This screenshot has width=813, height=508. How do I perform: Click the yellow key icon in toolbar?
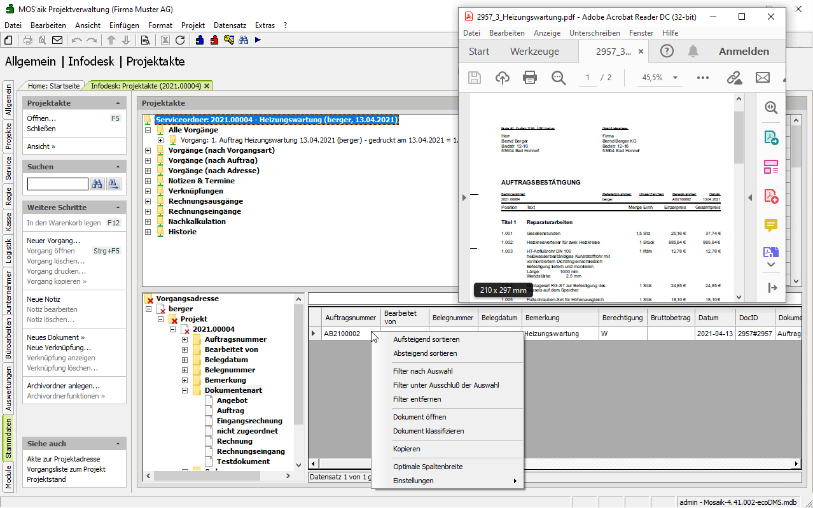[229, 40]
